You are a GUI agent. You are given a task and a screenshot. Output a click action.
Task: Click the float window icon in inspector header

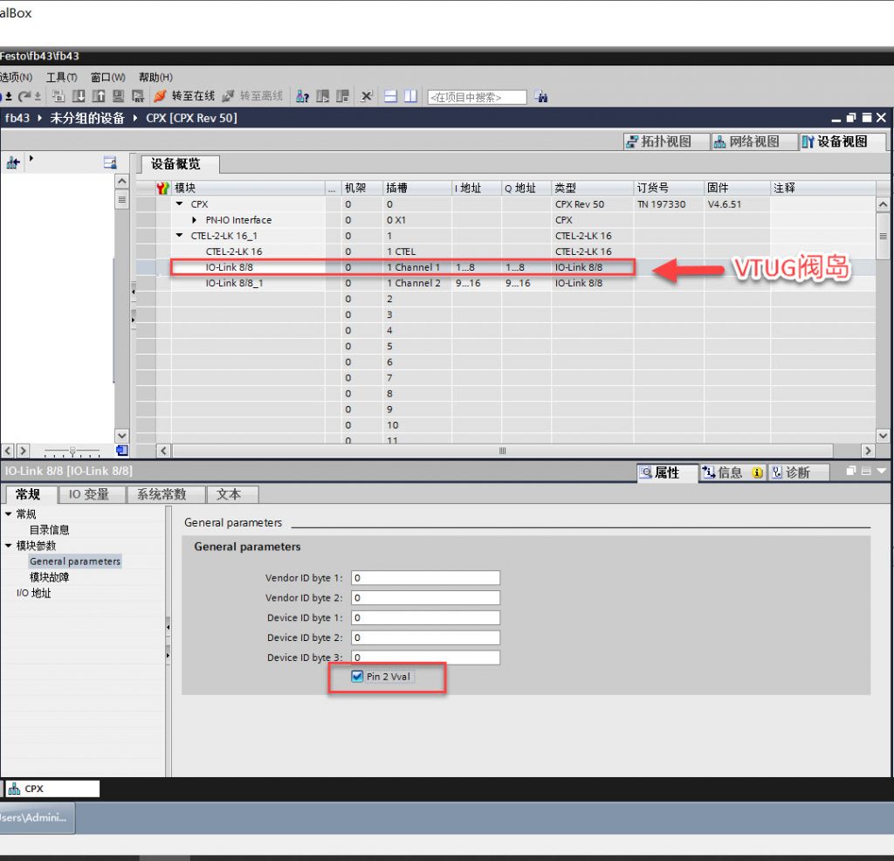850,471
